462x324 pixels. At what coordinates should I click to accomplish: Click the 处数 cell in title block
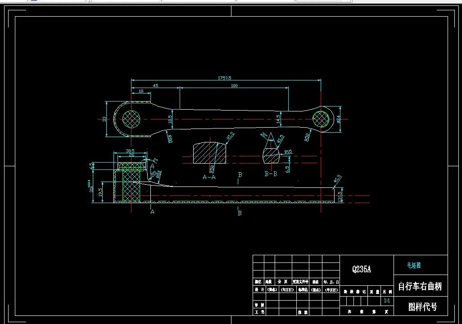tap(268, 282)
